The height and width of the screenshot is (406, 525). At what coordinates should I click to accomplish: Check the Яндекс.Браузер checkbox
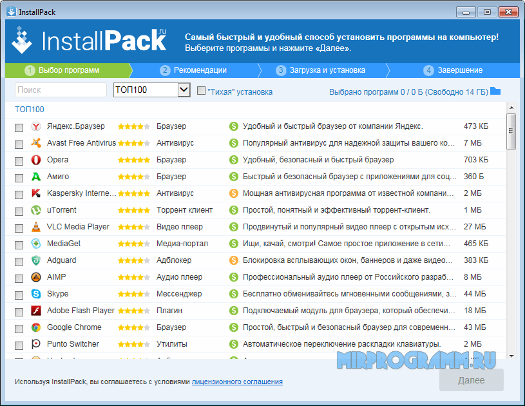click(x=19, y=128)
